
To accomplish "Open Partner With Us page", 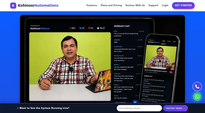I will [x=135, y=5].
